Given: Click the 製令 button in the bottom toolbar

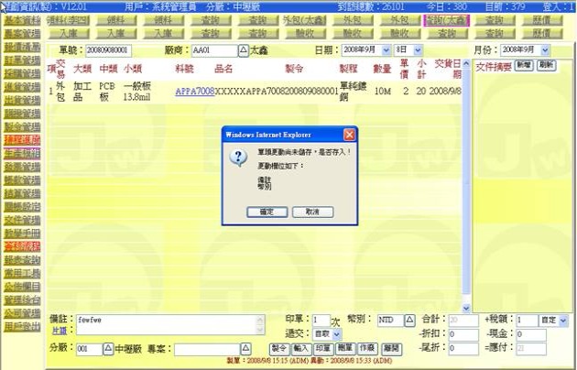Looking at the screenshot, I should pos(280,349).
